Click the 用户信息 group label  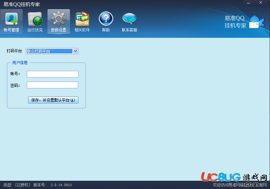click(x=20, y=63)
